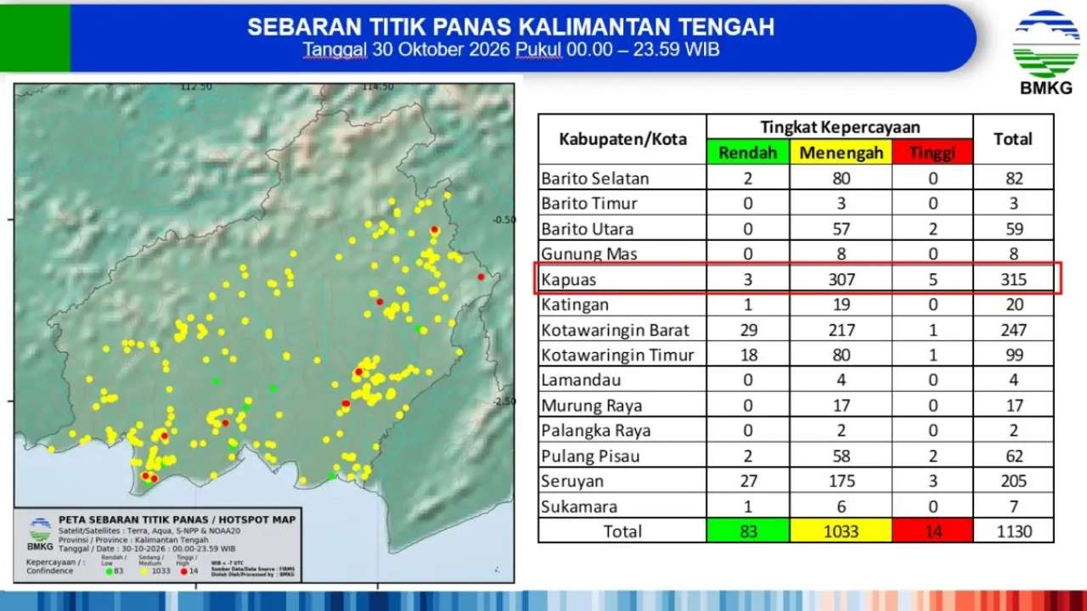The width and height of the screenshot is (1087, 611).
Task: Click the small BMKG logo in map legend
Action: coord(39,534)
